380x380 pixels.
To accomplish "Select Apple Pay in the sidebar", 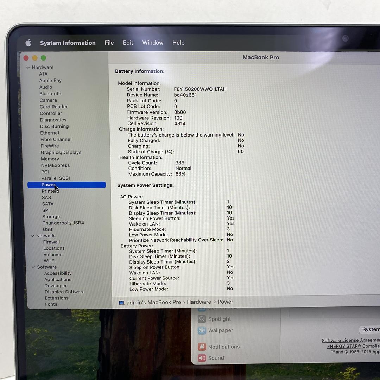I will tap(50, 81).
